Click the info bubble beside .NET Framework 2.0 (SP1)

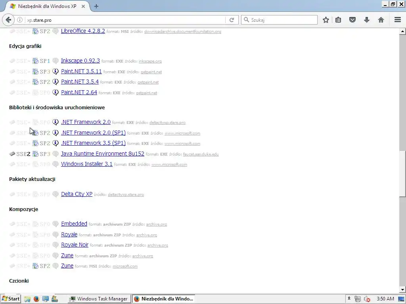click(56, 133)
